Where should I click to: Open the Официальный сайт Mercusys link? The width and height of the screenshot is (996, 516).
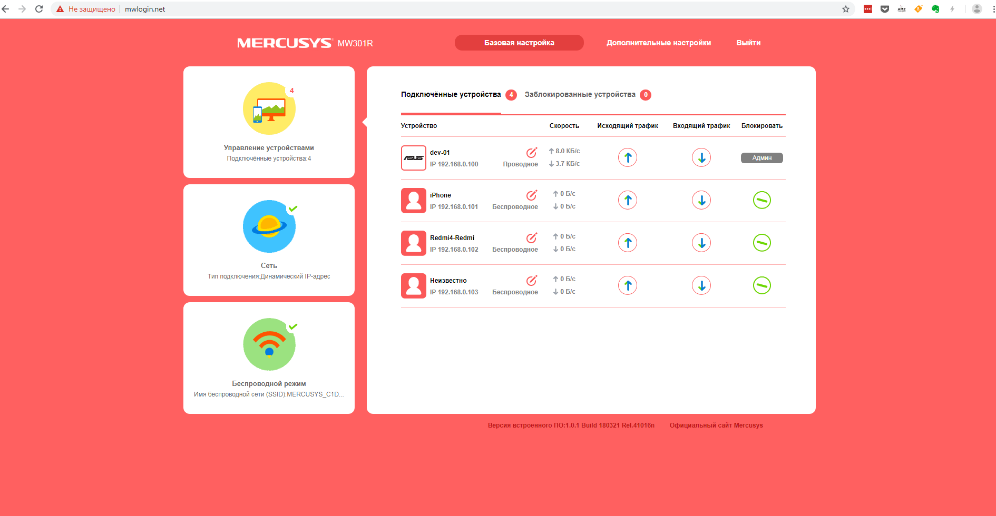point(716,425)
